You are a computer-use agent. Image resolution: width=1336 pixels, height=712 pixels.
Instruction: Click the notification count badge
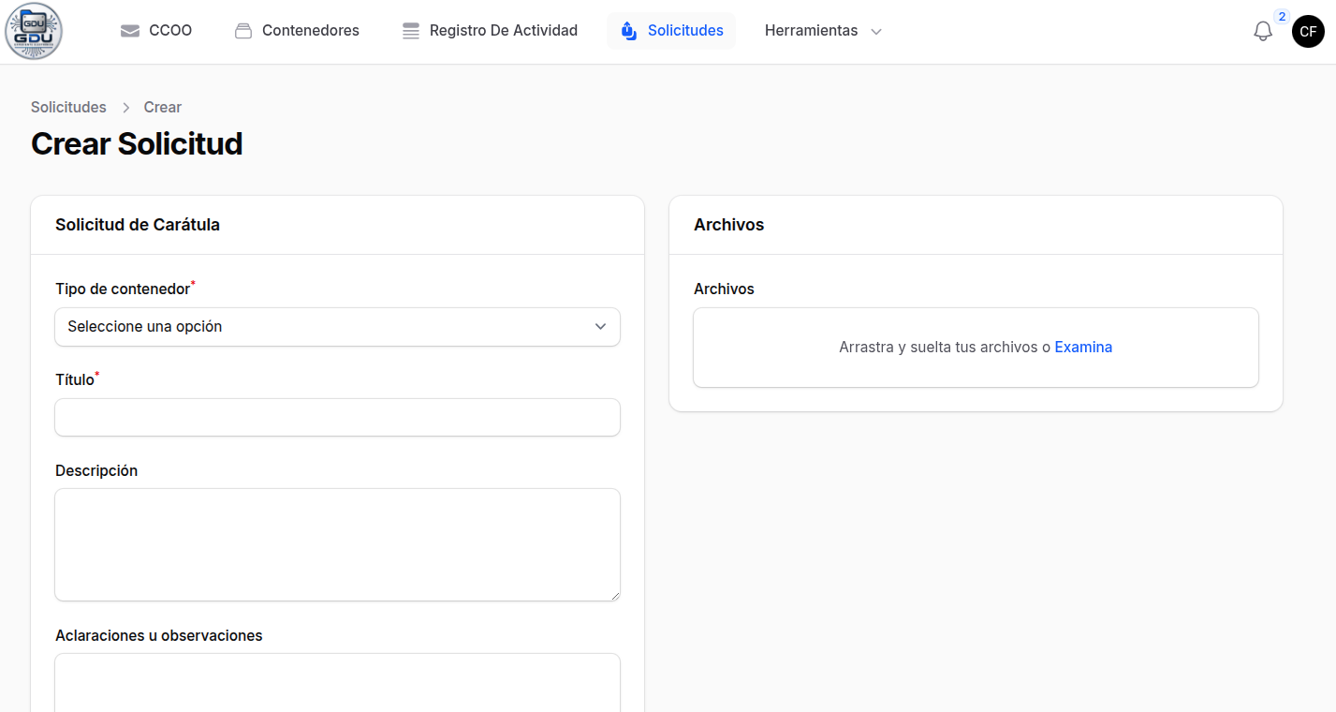coord(1282,17)
